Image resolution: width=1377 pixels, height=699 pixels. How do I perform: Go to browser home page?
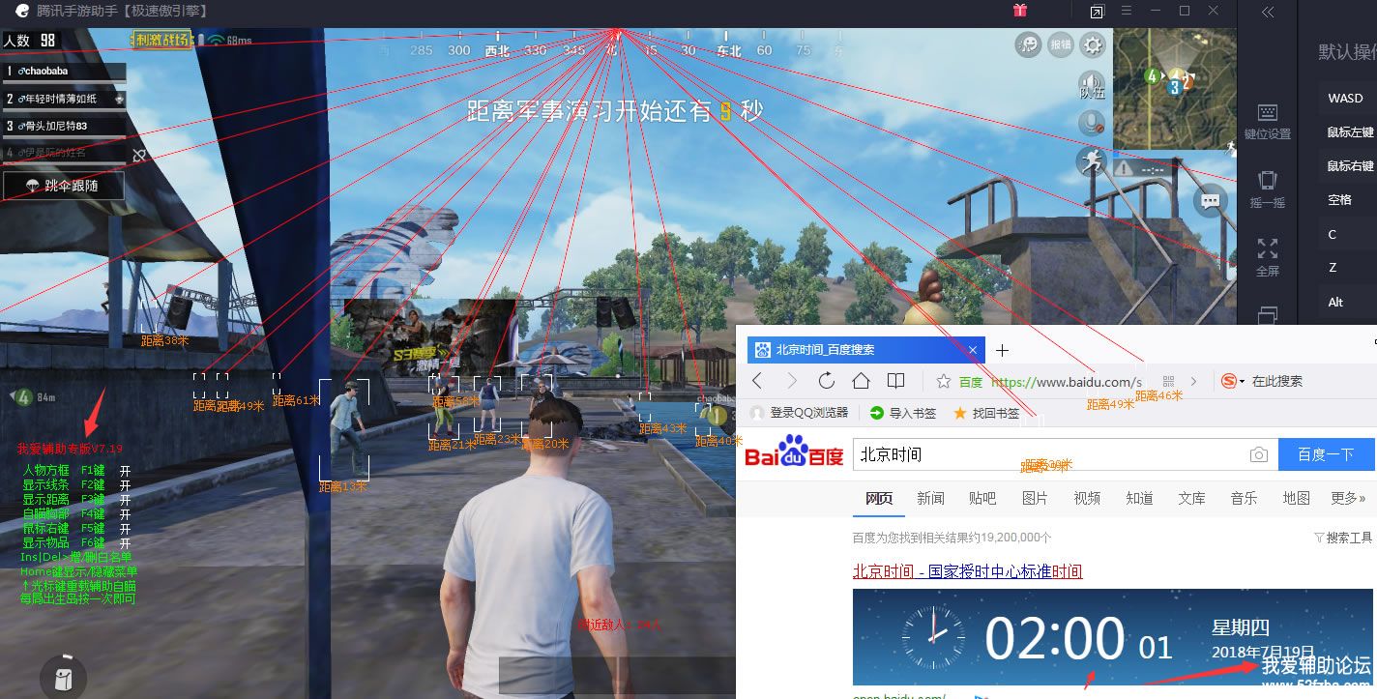pyautogui.click(x=861, y=381)
